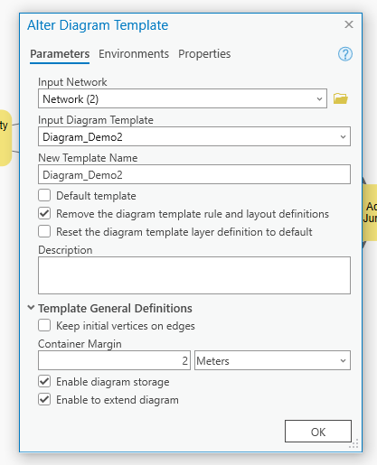Viewport: 377px width, 465px height.
Task: Collapse the Template General Definitions section
Action: (x=31, y=308)
